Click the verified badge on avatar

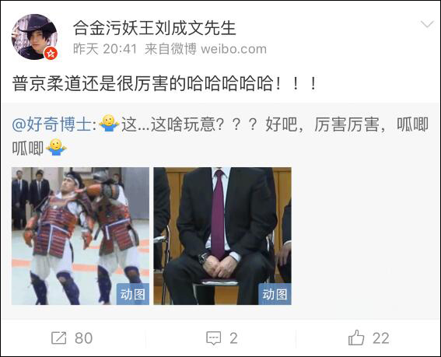point(51,53)
